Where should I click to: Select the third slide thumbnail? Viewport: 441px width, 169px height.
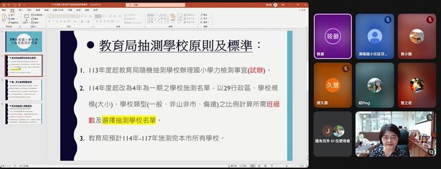[24, 90]
